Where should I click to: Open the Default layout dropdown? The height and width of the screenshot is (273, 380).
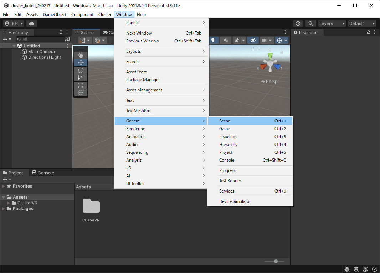(362, 23)
